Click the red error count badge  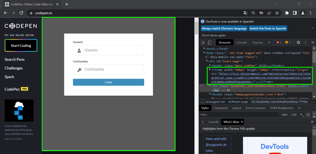[x=278, y=43]
